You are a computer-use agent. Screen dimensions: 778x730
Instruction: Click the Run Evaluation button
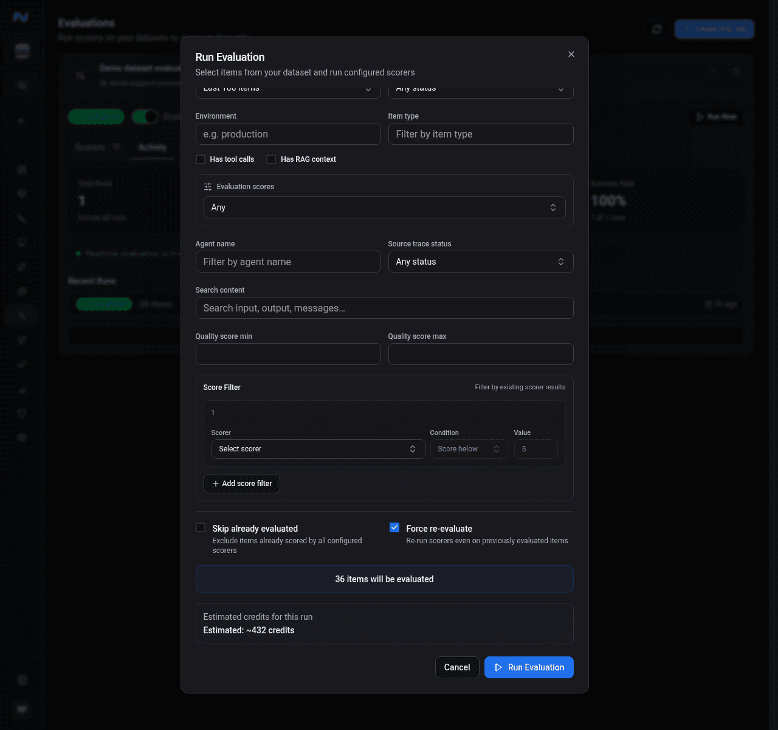(529, 667)
